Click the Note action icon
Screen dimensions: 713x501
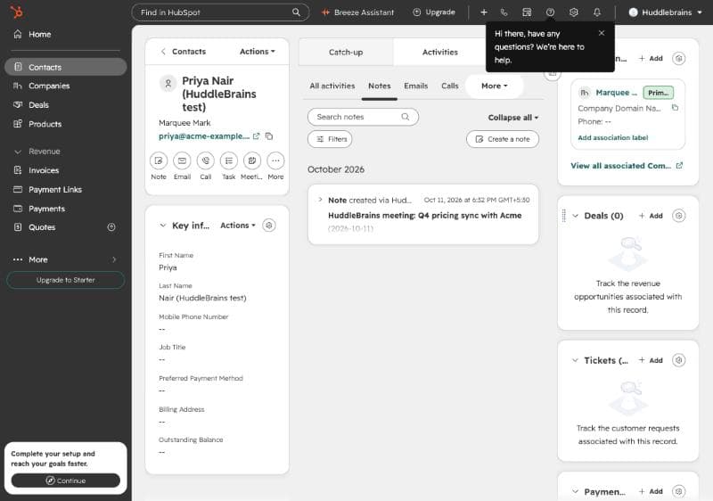coord(159,160)
